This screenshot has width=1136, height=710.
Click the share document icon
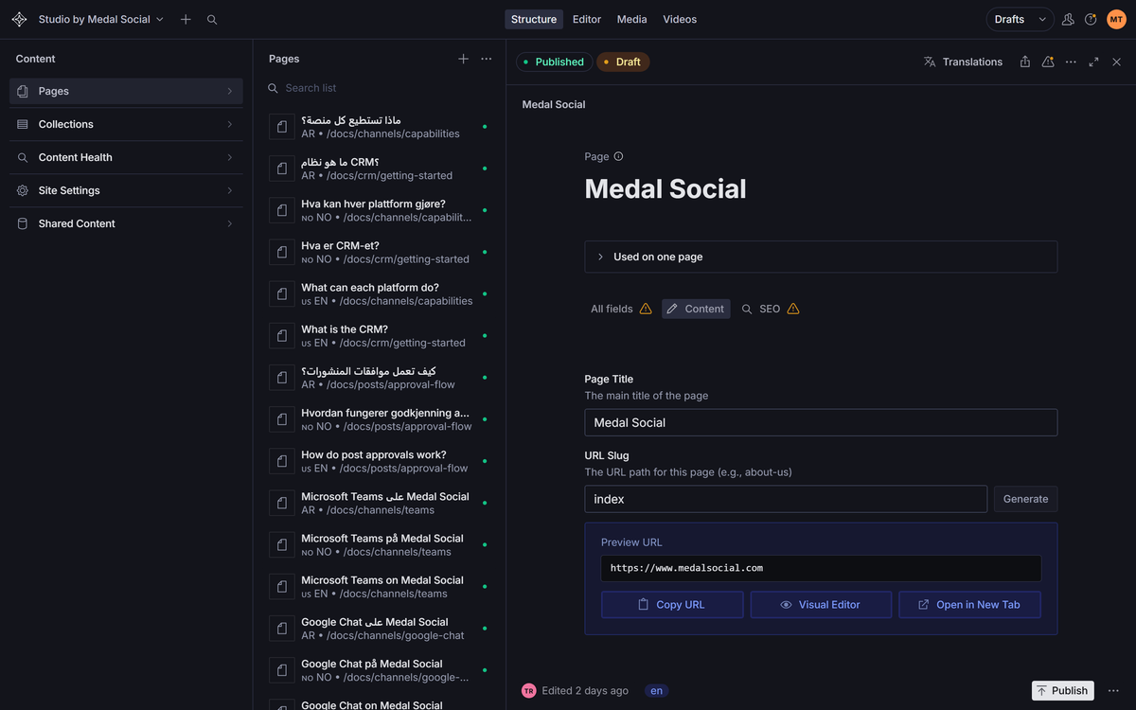click(x=1025, y=62)
